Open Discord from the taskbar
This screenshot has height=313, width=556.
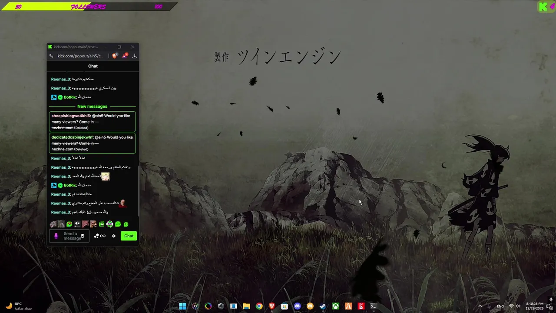tap(297, 306)
